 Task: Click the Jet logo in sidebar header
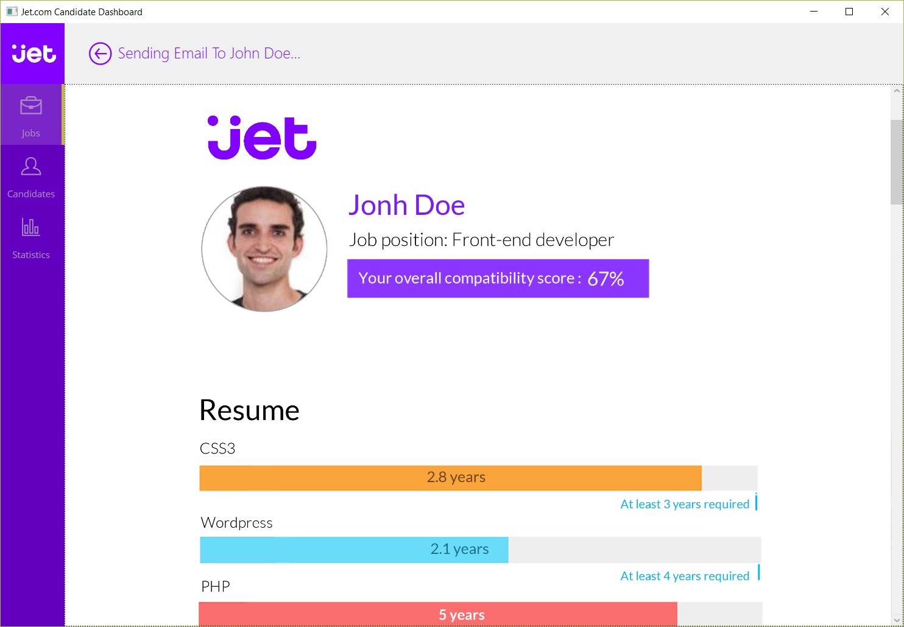coord(34,54)
